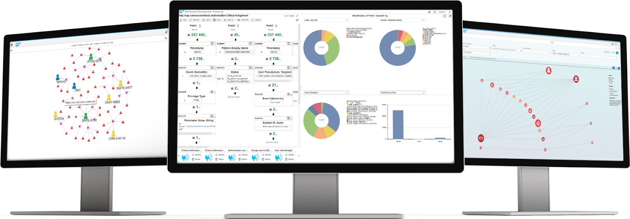This screenshot has height=219, width=630.
Task: Click Add new subset link under Path2
Action: pyautogui.click(x=233, y=97)
